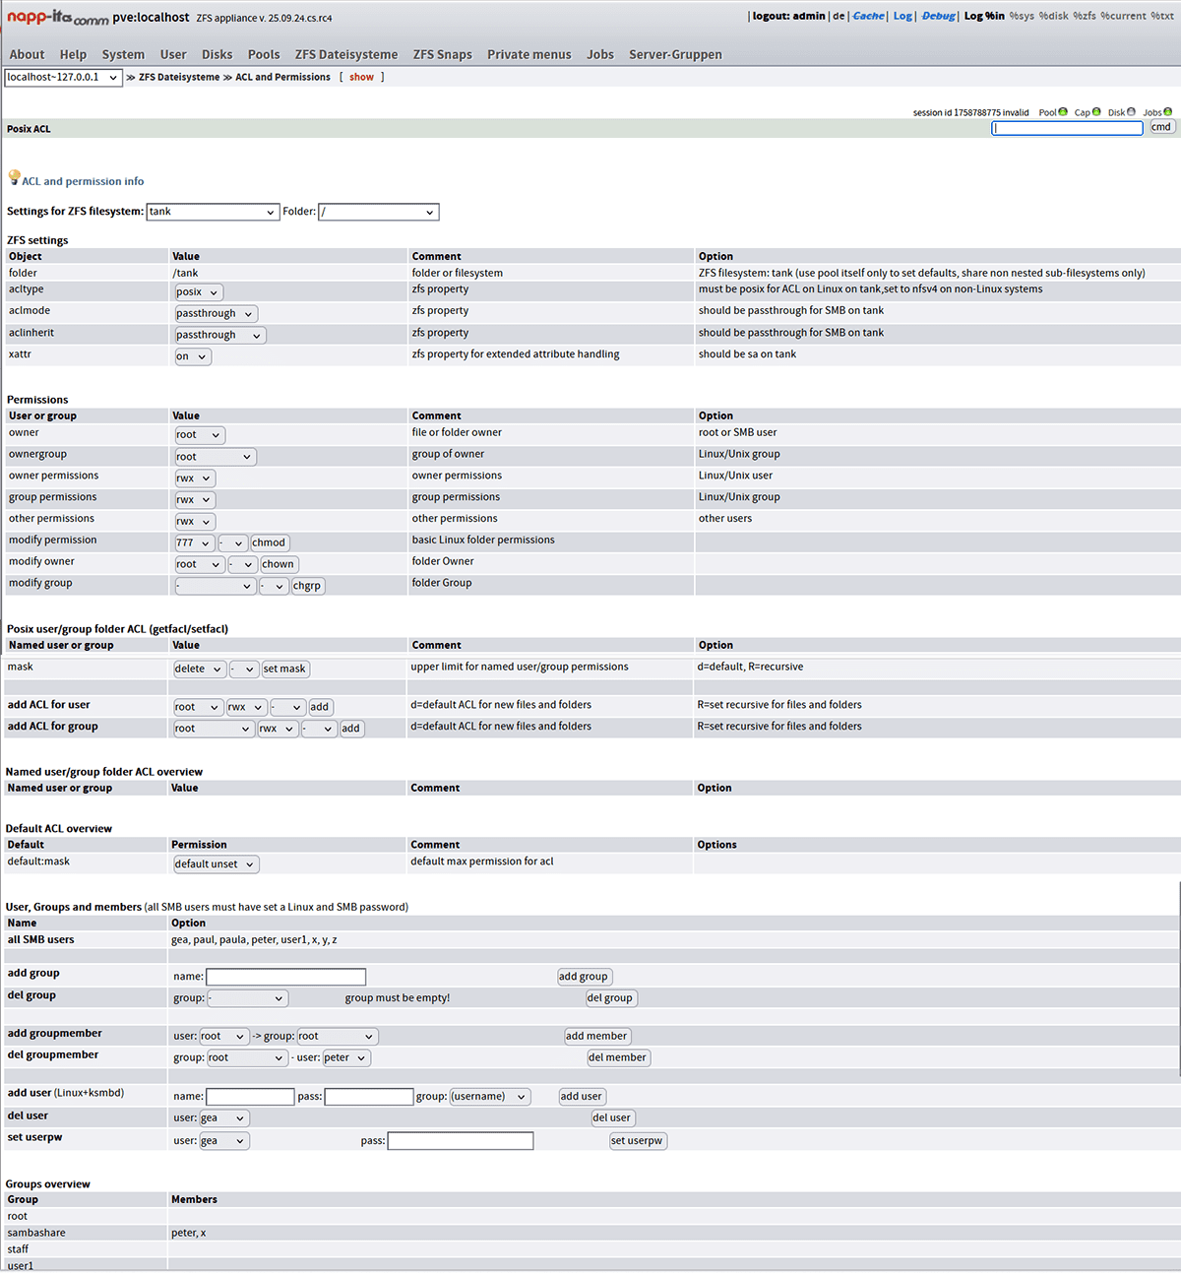The height and width of the screenshot is (1275, 1181).
Task: Click the Cache link in header
Action: click(868, 16)
